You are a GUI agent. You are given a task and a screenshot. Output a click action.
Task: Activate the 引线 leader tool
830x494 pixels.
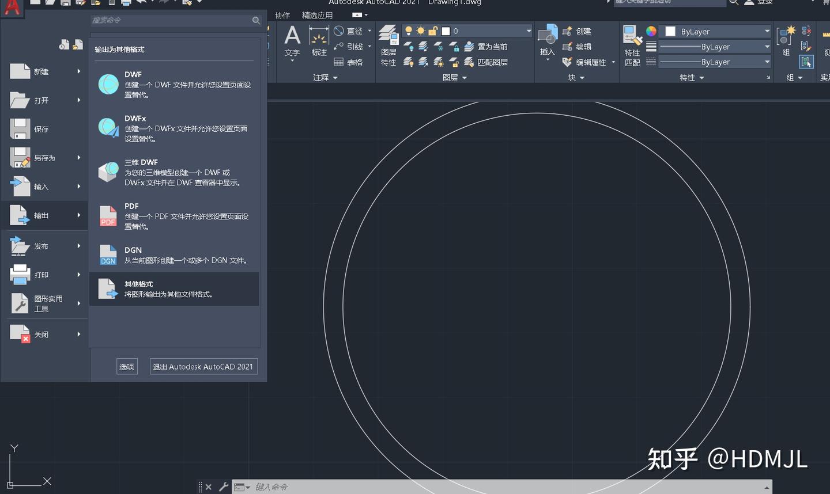point(349,47)
